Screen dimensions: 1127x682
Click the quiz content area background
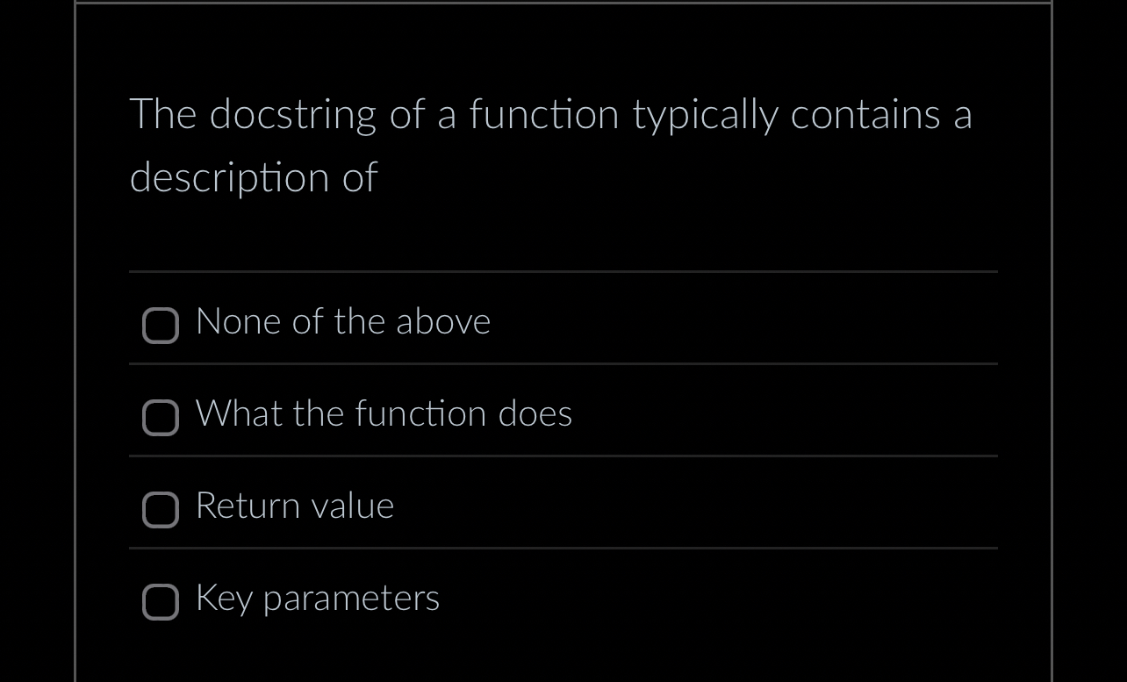click(x=563, y=228)
